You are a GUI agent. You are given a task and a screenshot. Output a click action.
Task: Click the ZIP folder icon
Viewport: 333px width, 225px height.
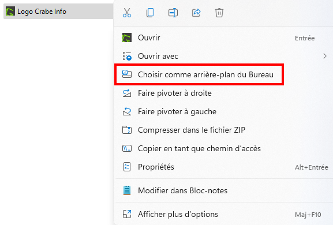[x=127, y=130]
